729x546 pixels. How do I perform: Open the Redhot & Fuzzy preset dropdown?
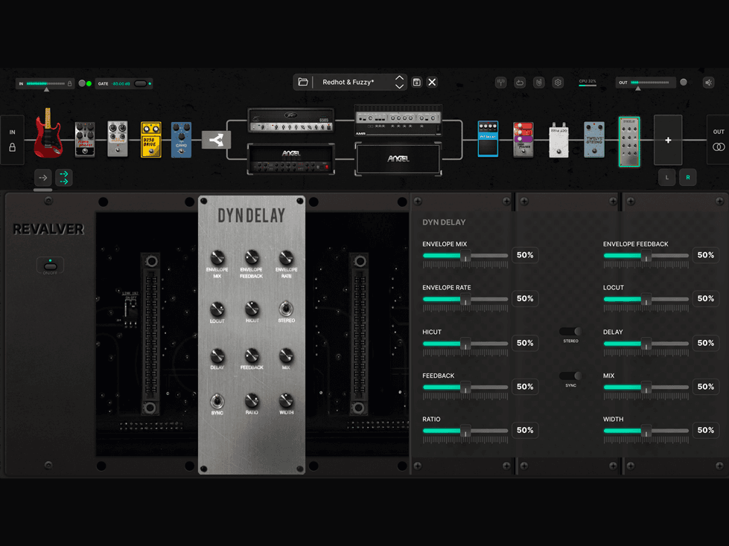350,82
